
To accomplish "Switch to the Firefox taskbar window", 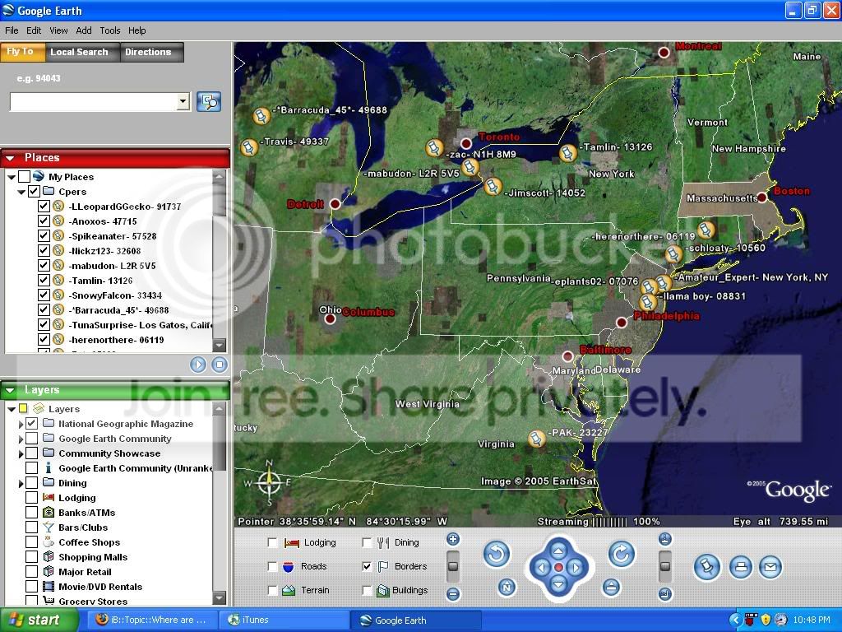I will [152, 620].
